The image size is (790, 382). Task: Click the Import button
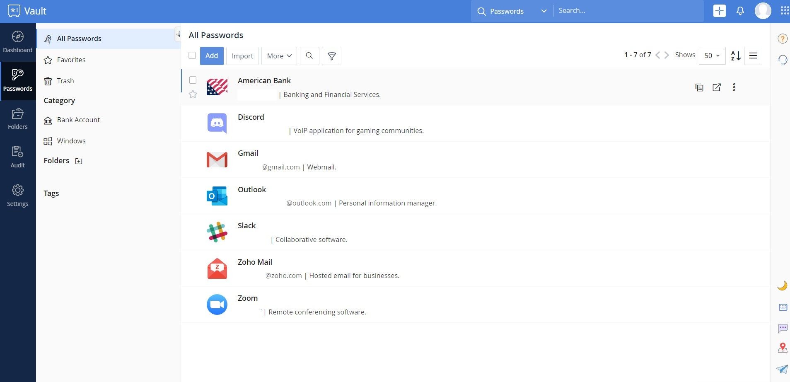click(x=242, y=56)
